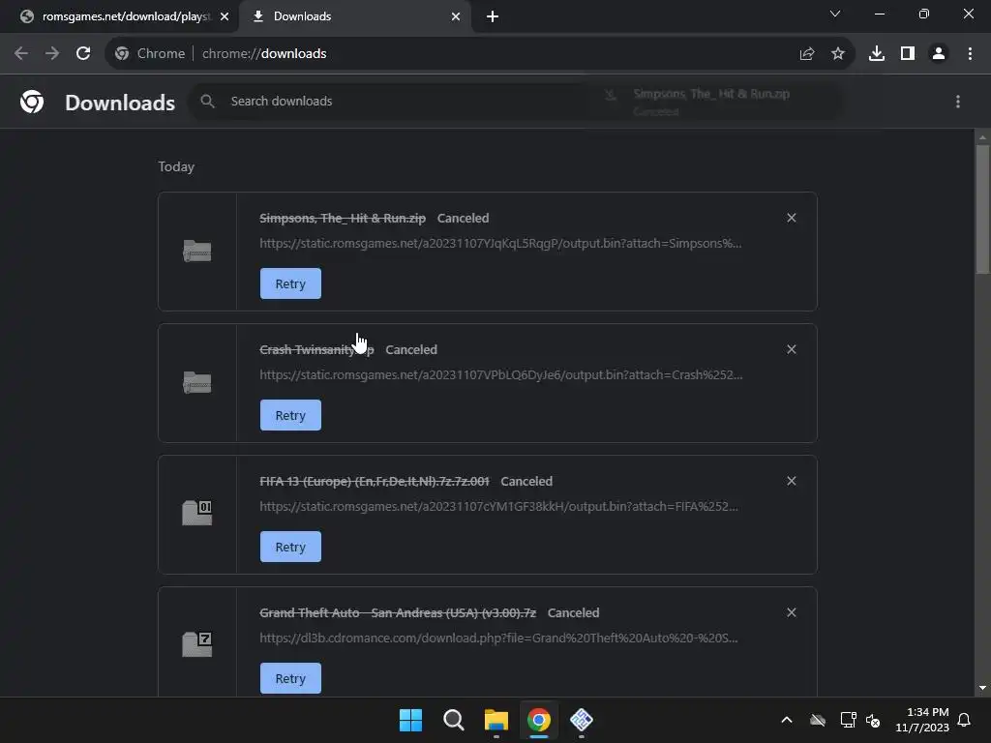Retry the Simpsons Hit & Run.zip download
The width and height of the screenshot is (991, 743).
[x=290, y=283]
